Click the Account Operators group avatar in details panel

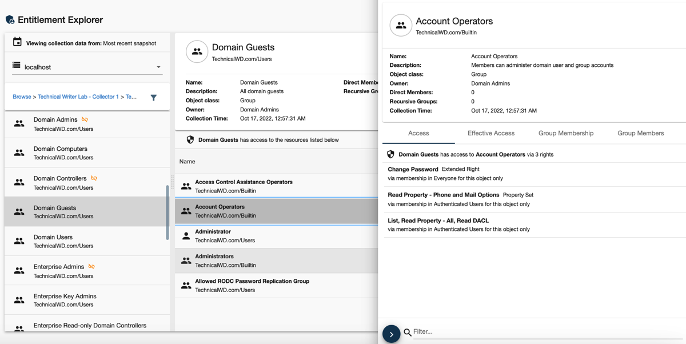[401, 26]
